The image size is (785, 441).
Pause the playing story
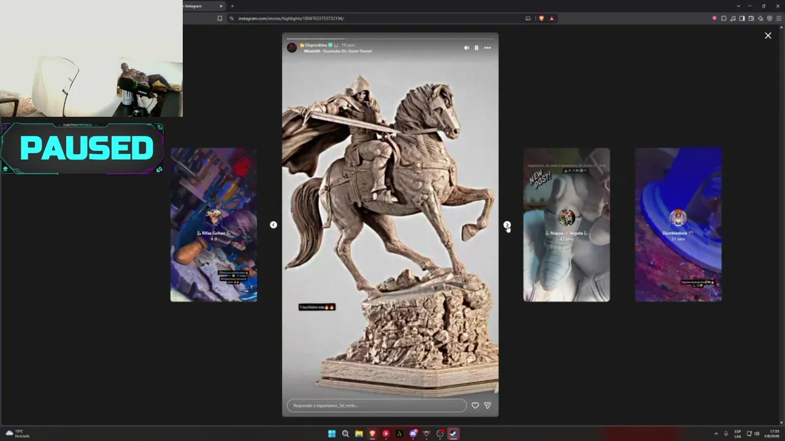point(476,48)
